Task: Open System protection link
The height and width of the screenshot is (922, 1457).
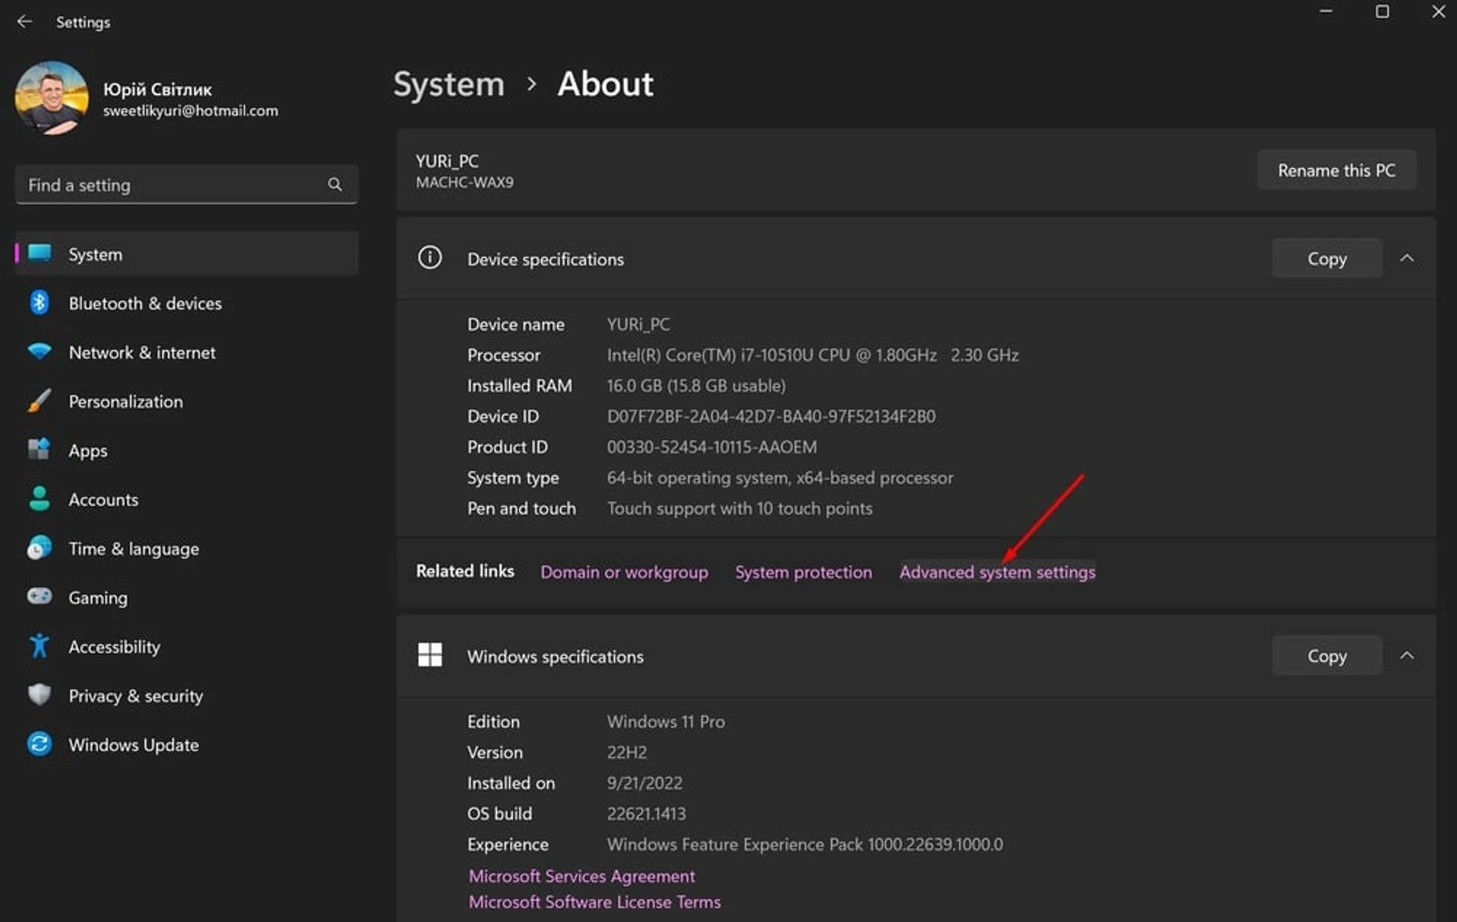Action: point(804,571)
